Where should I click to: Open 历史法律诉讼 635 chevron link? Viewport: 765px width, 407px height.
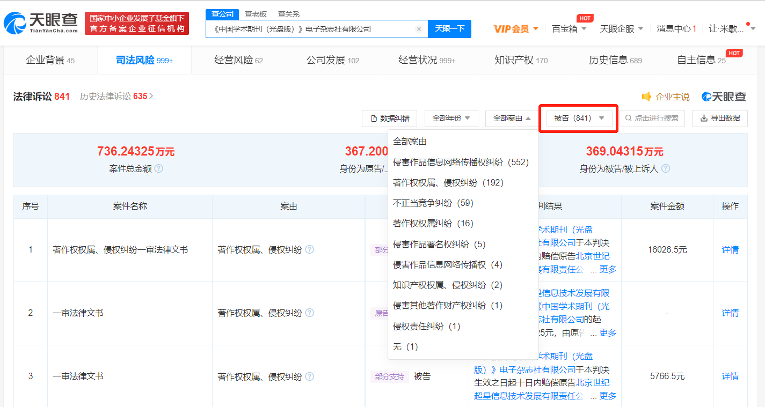116,97
